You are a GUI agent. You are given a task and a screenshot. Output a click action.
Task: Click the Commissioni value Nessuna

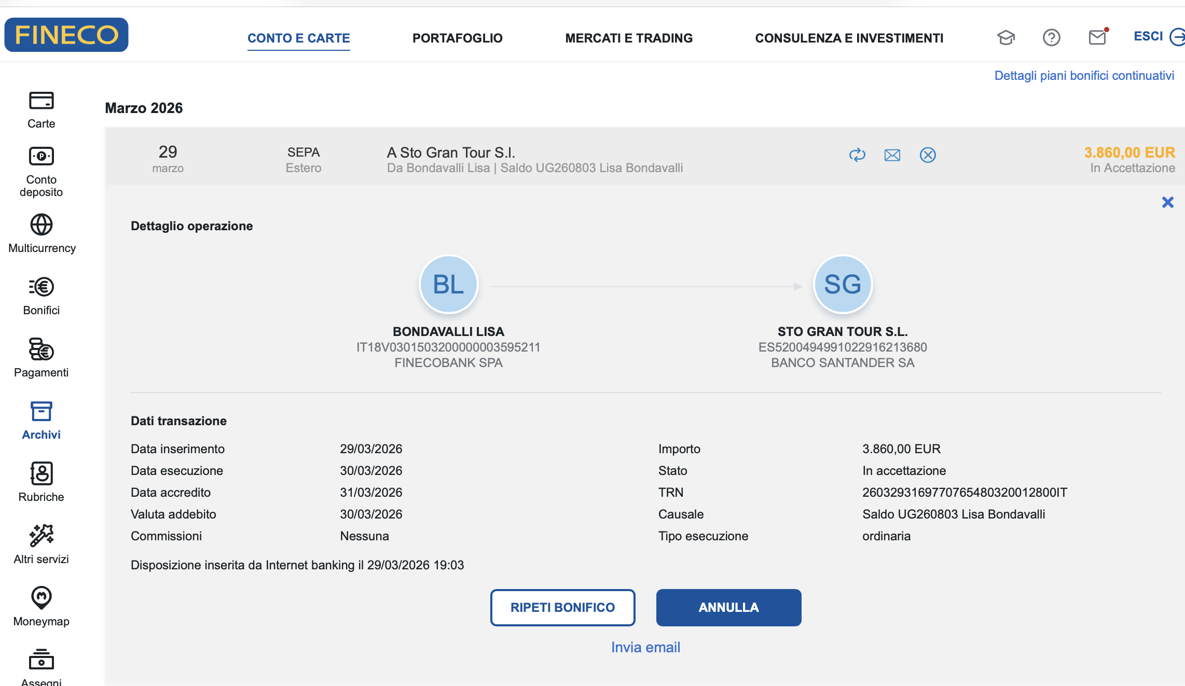[x=364, y=536]
